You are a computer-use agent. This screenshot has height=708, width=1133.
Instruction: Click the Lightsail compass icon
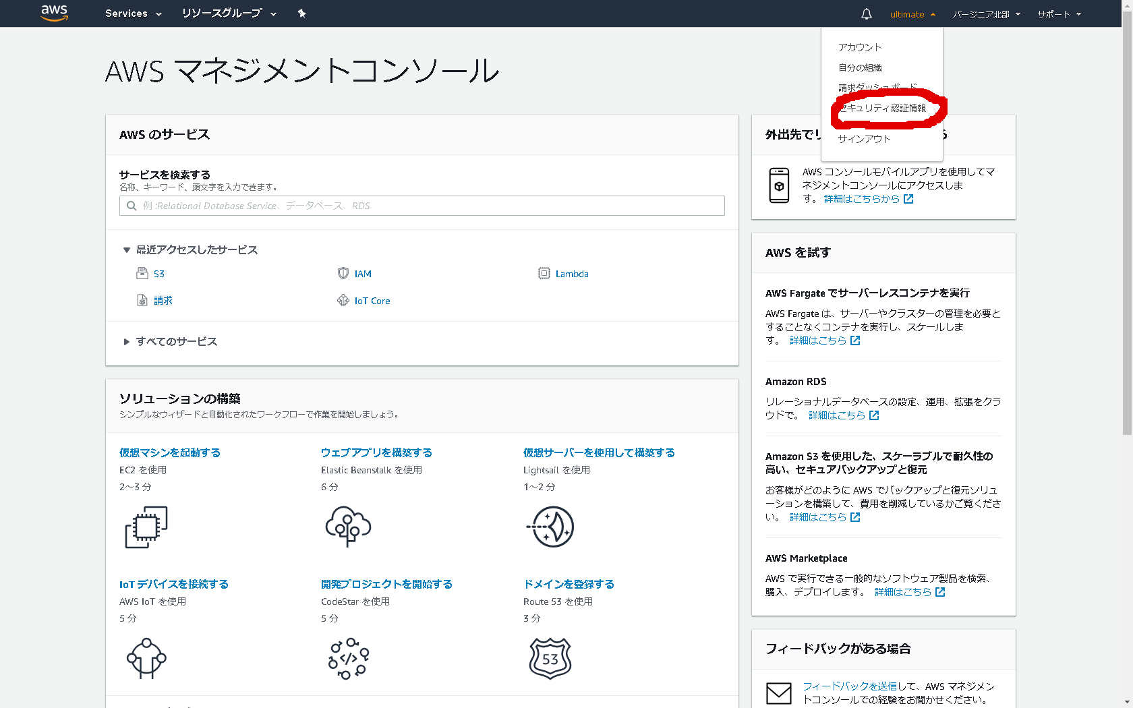[x=550, y=527]
